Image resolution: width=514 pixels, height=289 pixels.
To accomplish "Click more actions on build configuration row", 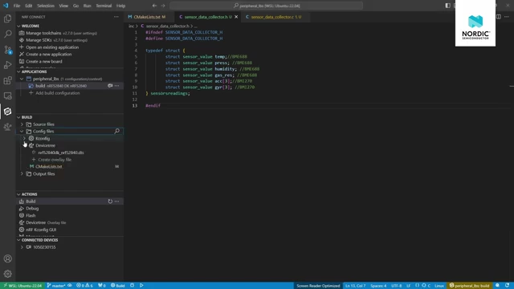I will pos(117,86).
